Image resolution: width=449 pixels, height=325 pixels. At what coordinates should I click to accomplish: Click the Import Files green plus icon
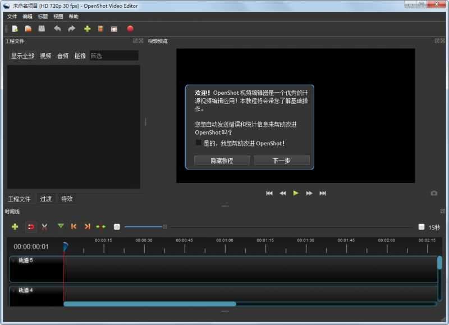click(x=88, y=28)
